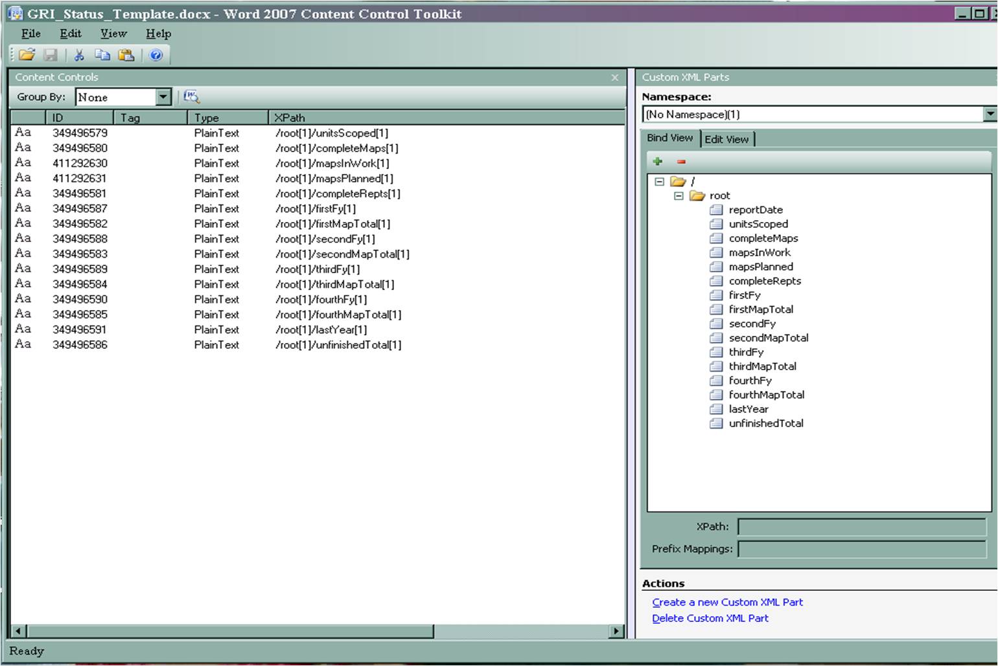Sort by the ID column header
Viewport: 998px width, 666px height.
point(80,118)
